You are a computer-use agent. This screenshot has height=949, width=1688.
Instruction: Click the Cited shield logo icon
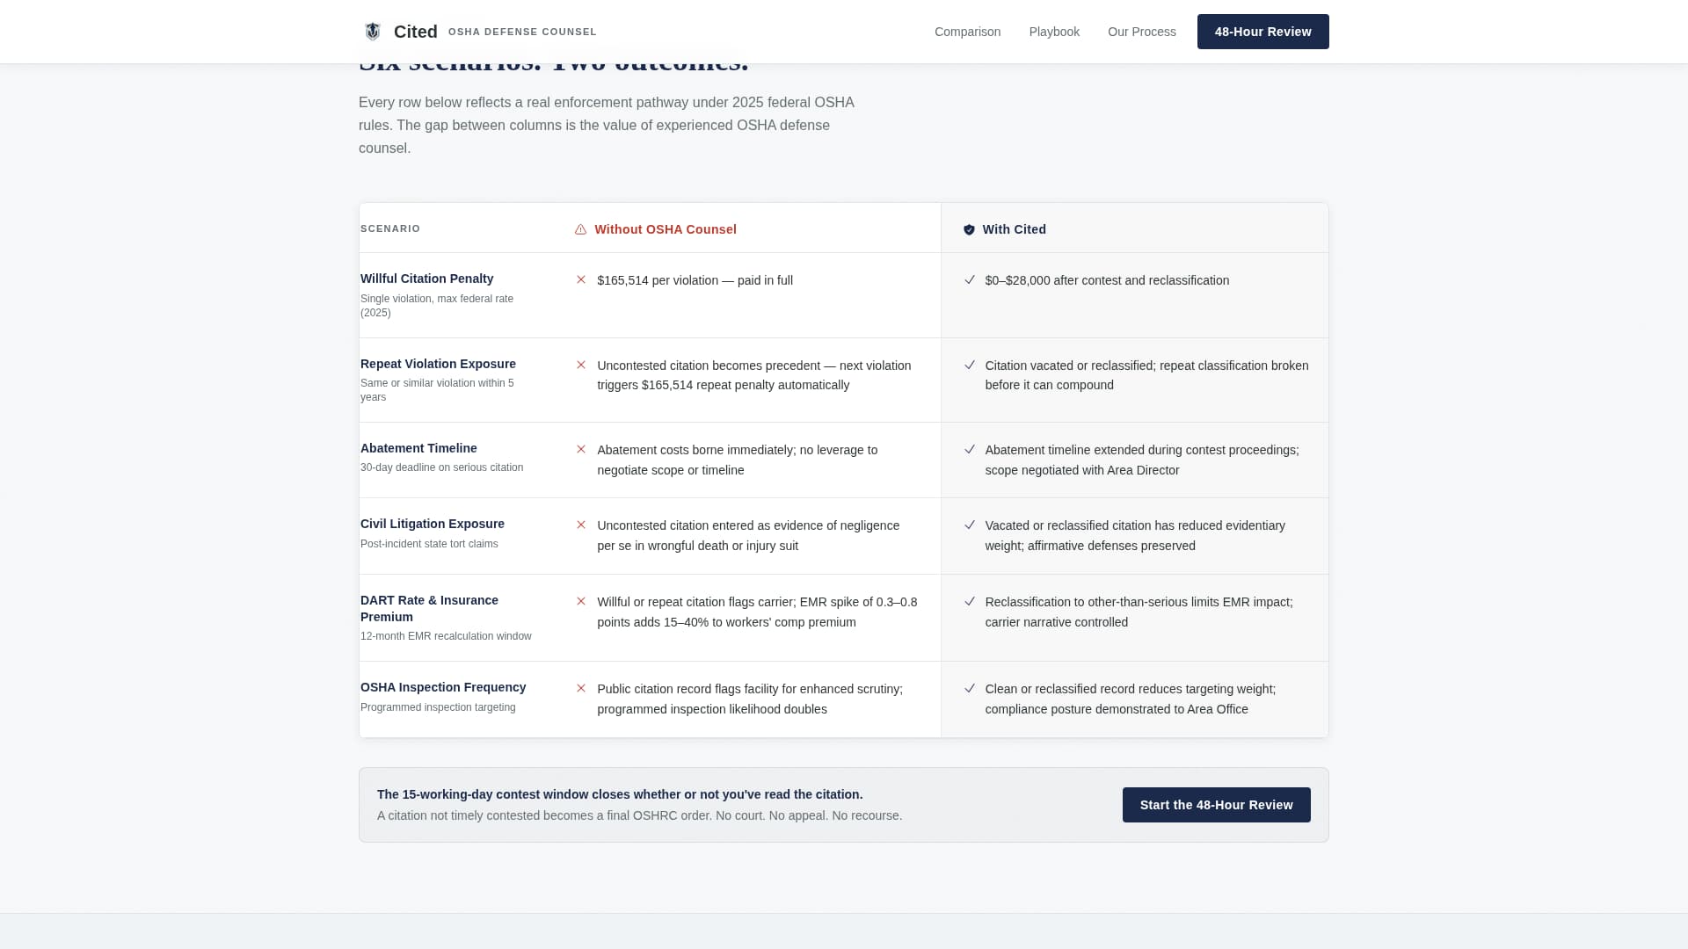[x=373, y=31]
